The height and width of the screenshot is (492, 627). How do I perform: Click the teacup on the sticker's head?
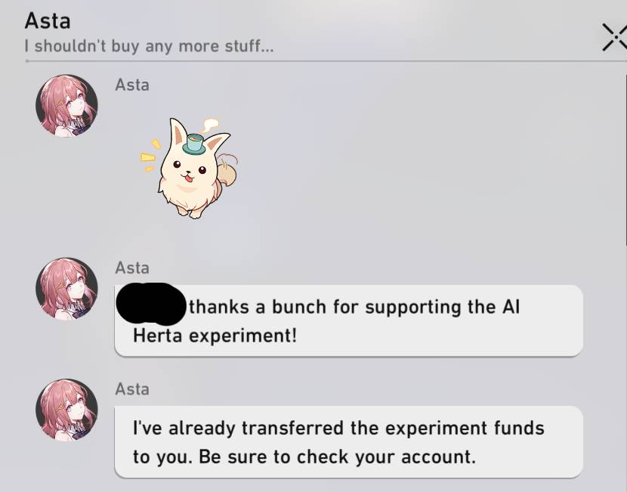pyautogui.click(x=194, y=144)
